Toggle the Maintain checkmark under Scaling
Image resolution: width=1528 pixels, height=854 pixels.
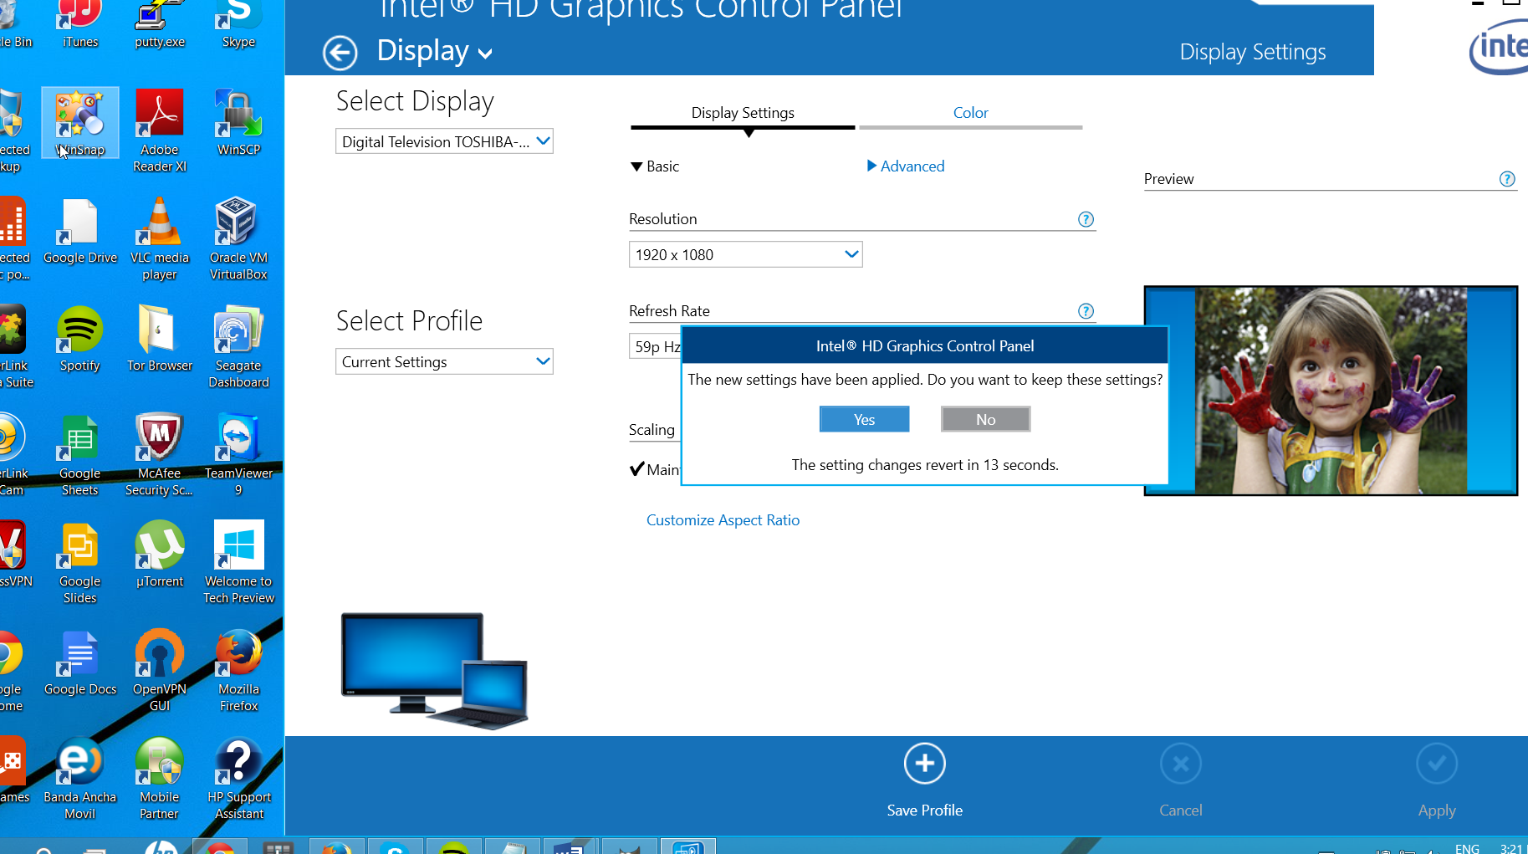click(x=637, y=469)
